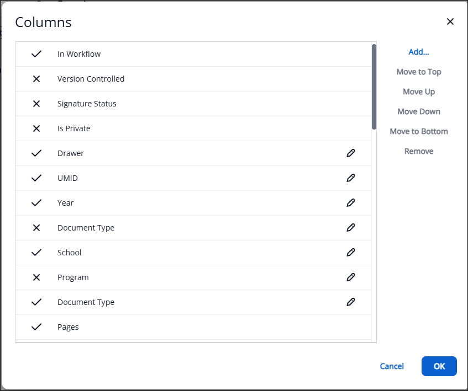468x391 pixels.
Task: Hide the Drawer column using its checkmark
Action: pos(36,153)
